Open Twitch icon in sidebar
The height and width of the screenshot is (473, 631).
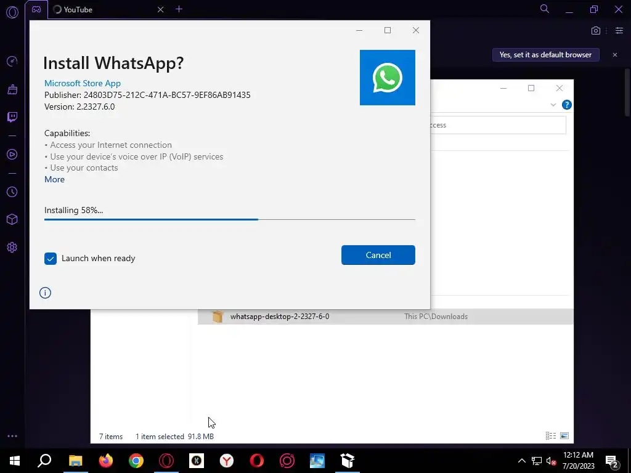click(12, 117)
